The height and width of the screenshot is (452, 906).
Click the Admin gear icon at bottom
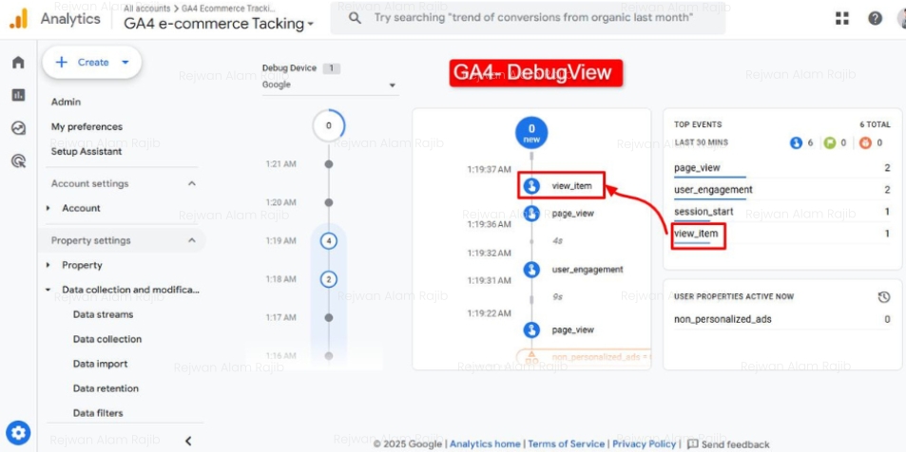click(19, 432)
